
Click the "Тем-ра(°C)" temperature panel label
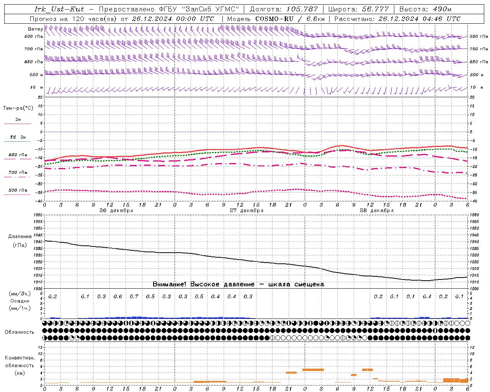(18, 108)
